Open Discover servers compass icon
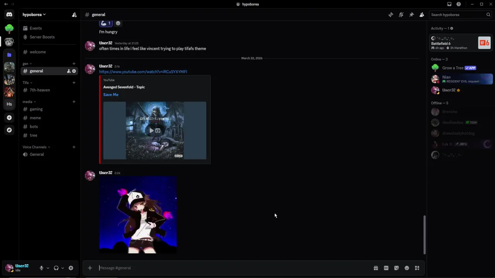 coord(9,130)
